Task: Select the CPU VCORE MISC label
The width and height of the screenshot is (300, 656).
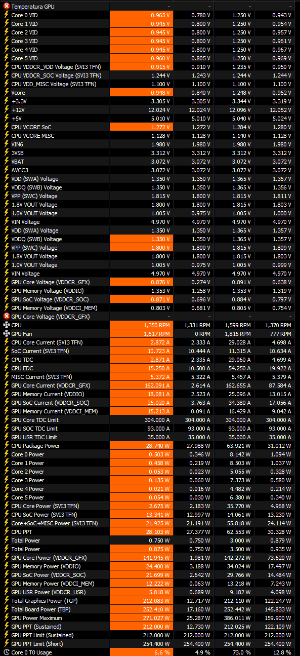Action: point(33,136)
